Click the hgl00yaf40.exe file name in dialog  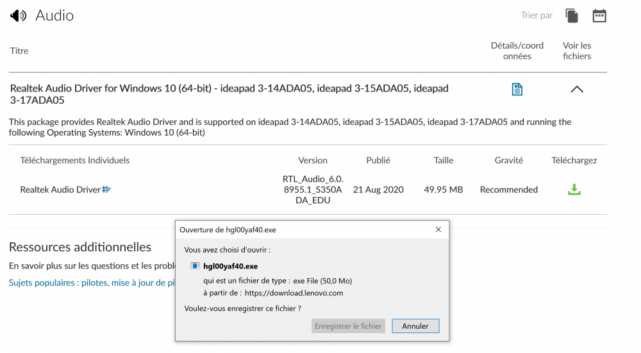231,266
